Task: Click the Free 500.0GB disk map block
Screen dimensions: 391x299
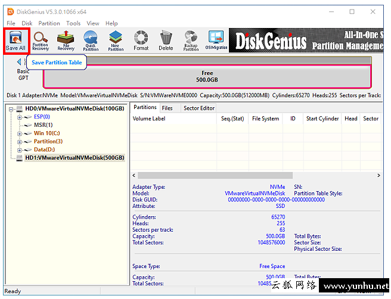Action: [x=207, y=76]
